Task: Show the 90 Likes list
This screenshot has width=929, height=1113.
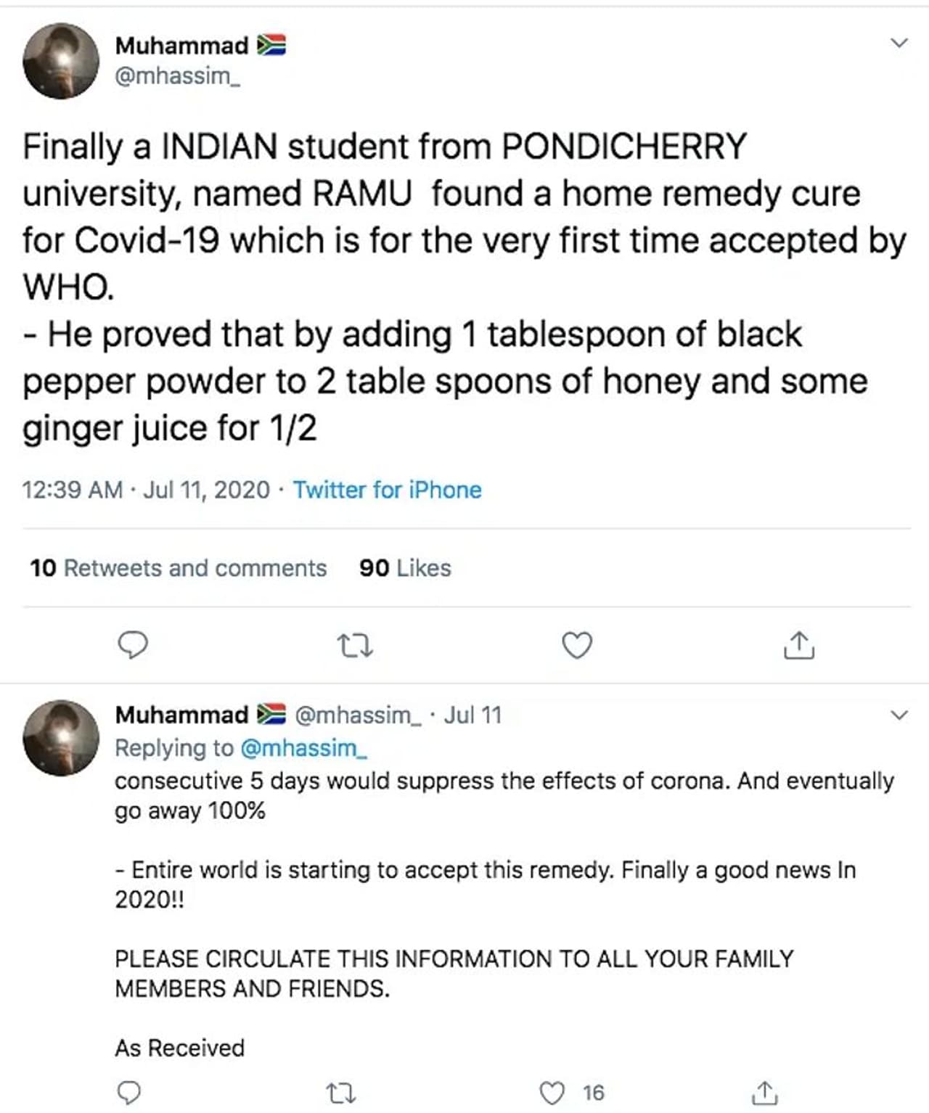Action: (x=405, y=568)
